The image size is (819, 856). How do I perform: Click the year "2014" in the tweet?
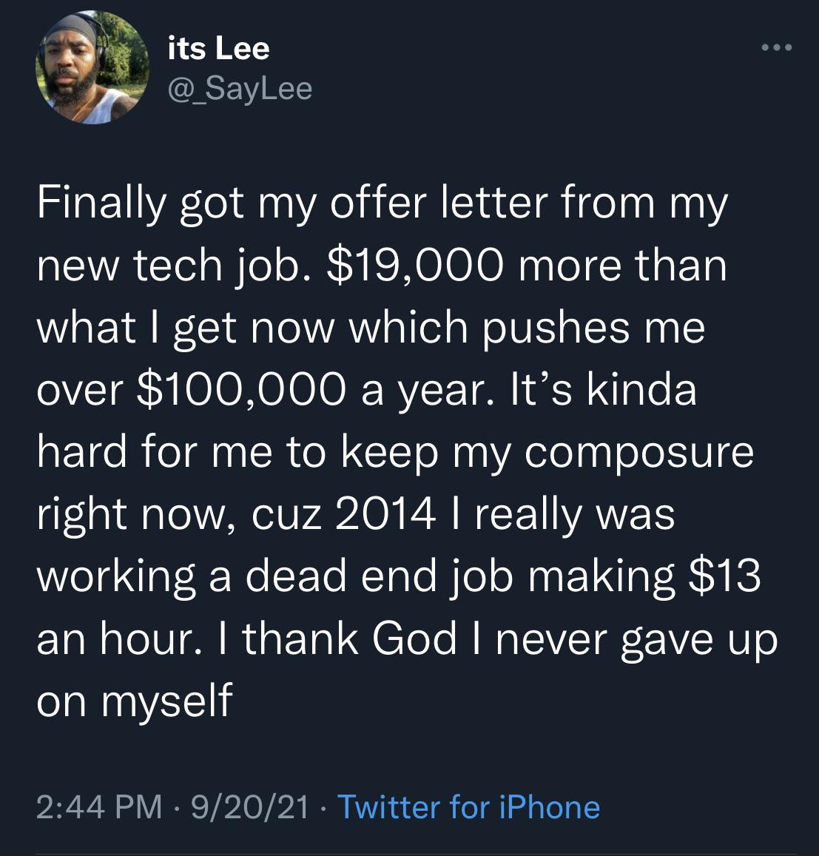pos(385,513)
